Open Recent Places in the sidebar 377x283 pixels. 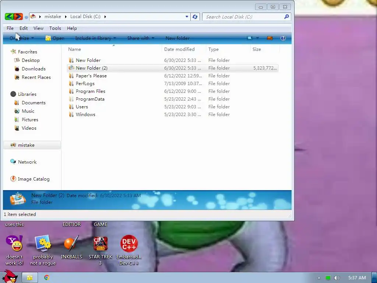[36, 77]
